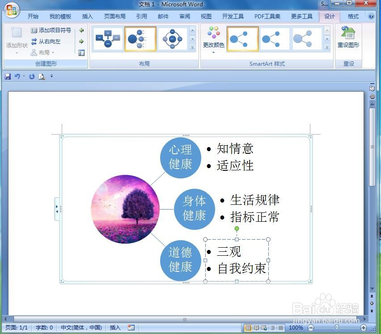381x334 pixels.
Task: Click the Office button orb
Action: [x=12, y=10]
